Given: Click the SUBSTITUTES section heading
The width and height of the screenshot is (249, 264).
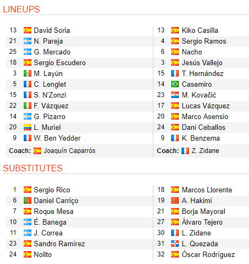Looking at the screenshot, I should click(x=32, y=168).
